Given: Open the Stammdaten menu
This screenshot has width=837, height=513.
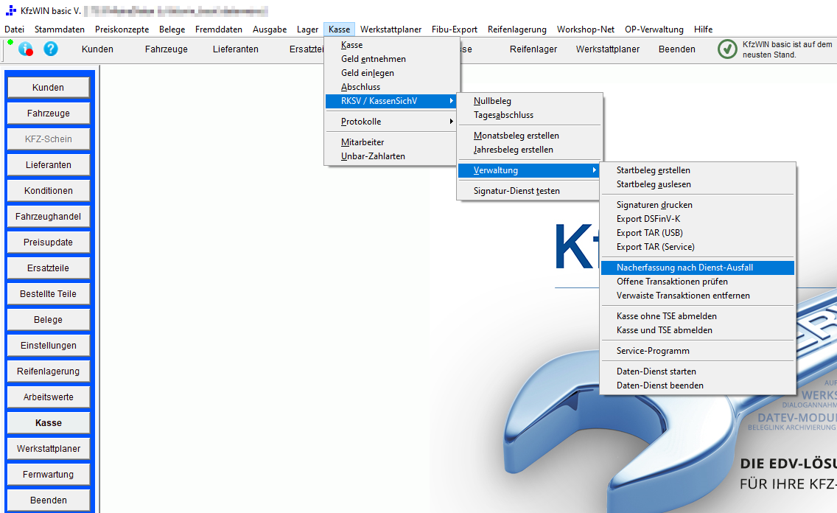Looking at the screenshot, I should (x=59, y=29).
